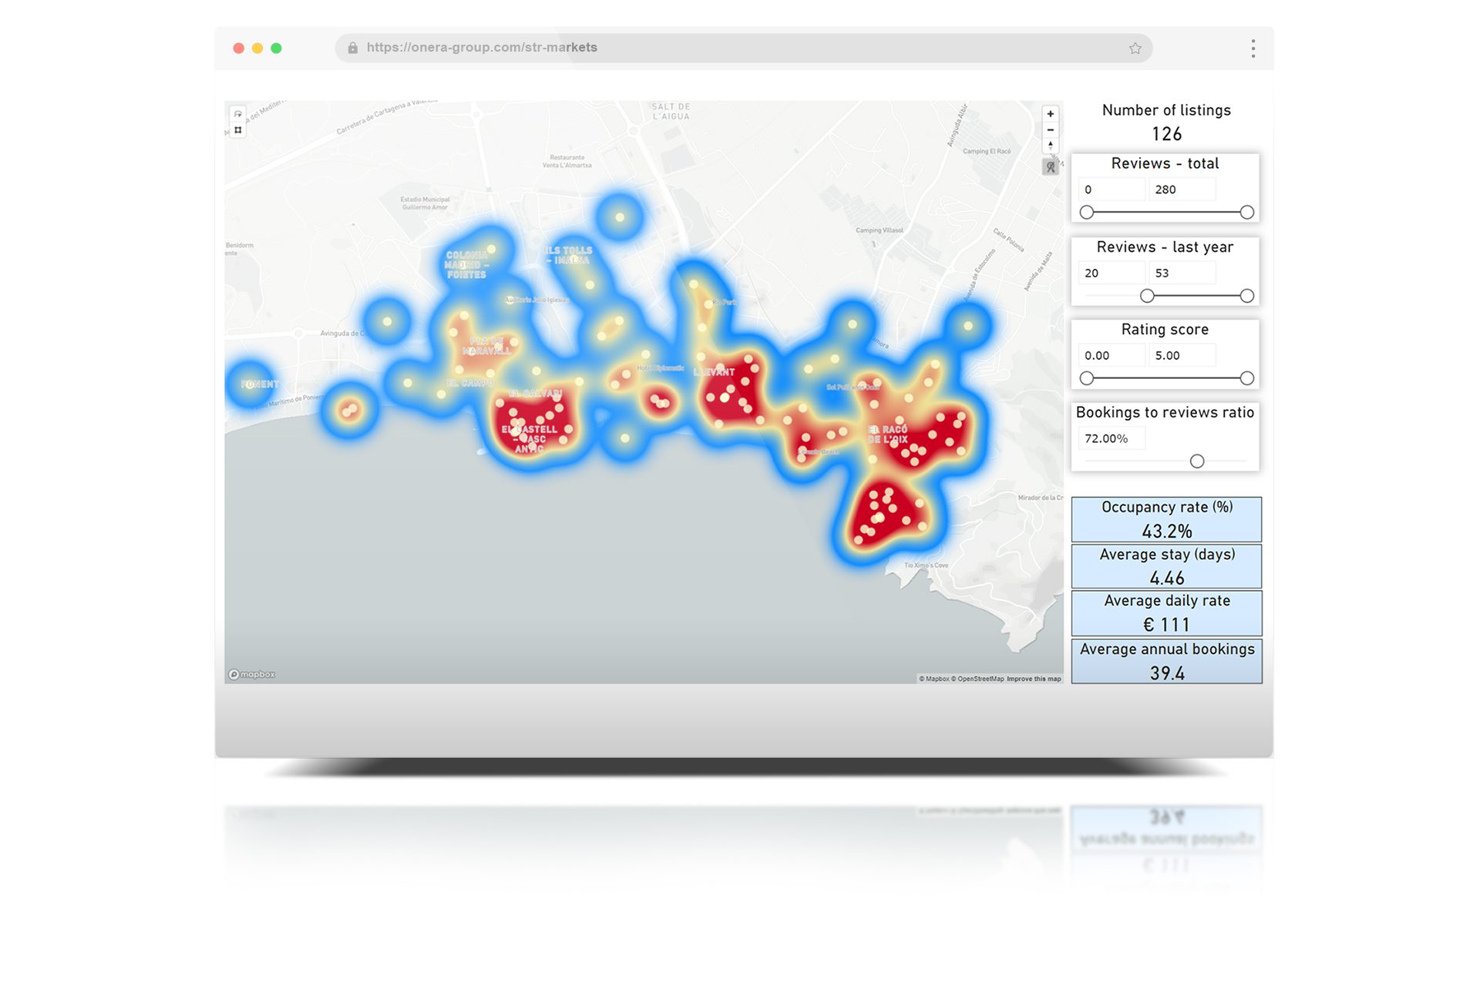This screenshot has height=986, width=1480.
Task: Reset map bearing with compass arrow
Action: (x=1050, y=145)
